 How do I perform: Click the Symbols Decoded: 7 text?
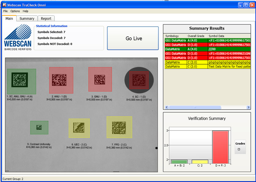(52, 38)
